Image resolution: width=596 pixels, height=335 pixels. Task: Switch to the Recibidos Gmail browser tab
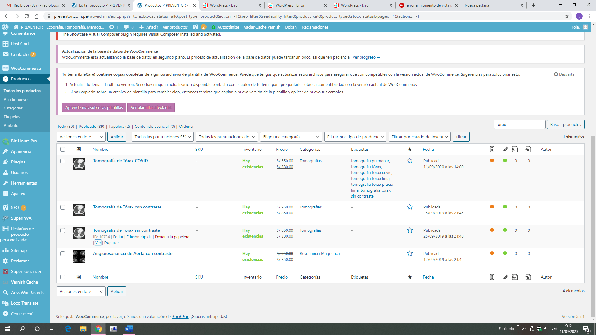click(x=35, y=5)
